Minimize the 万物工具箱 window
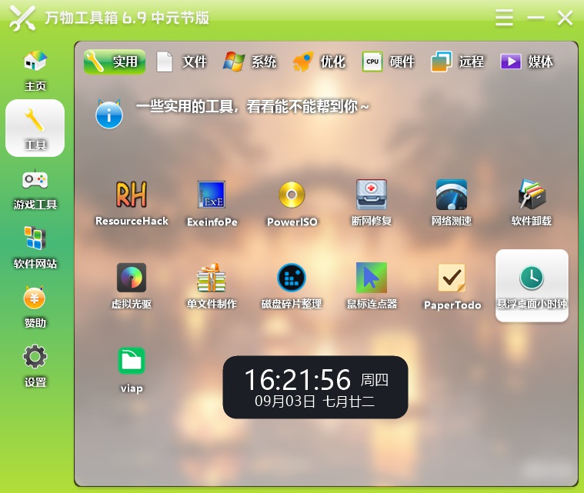The height and width of the screenshot is (493, 584). (x=536, y=18)
